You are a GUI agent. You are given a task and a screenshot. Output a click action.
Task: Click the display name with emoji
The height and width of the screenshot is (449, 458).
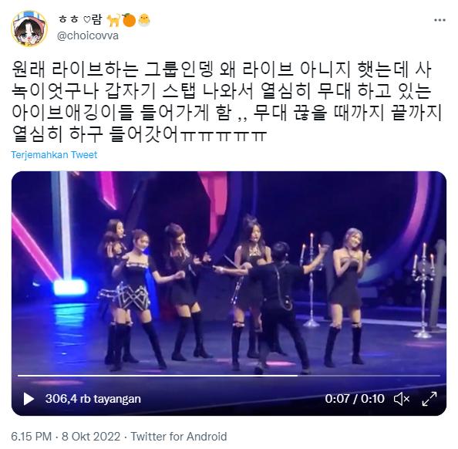pyautogui.click(x=105, y=20)
